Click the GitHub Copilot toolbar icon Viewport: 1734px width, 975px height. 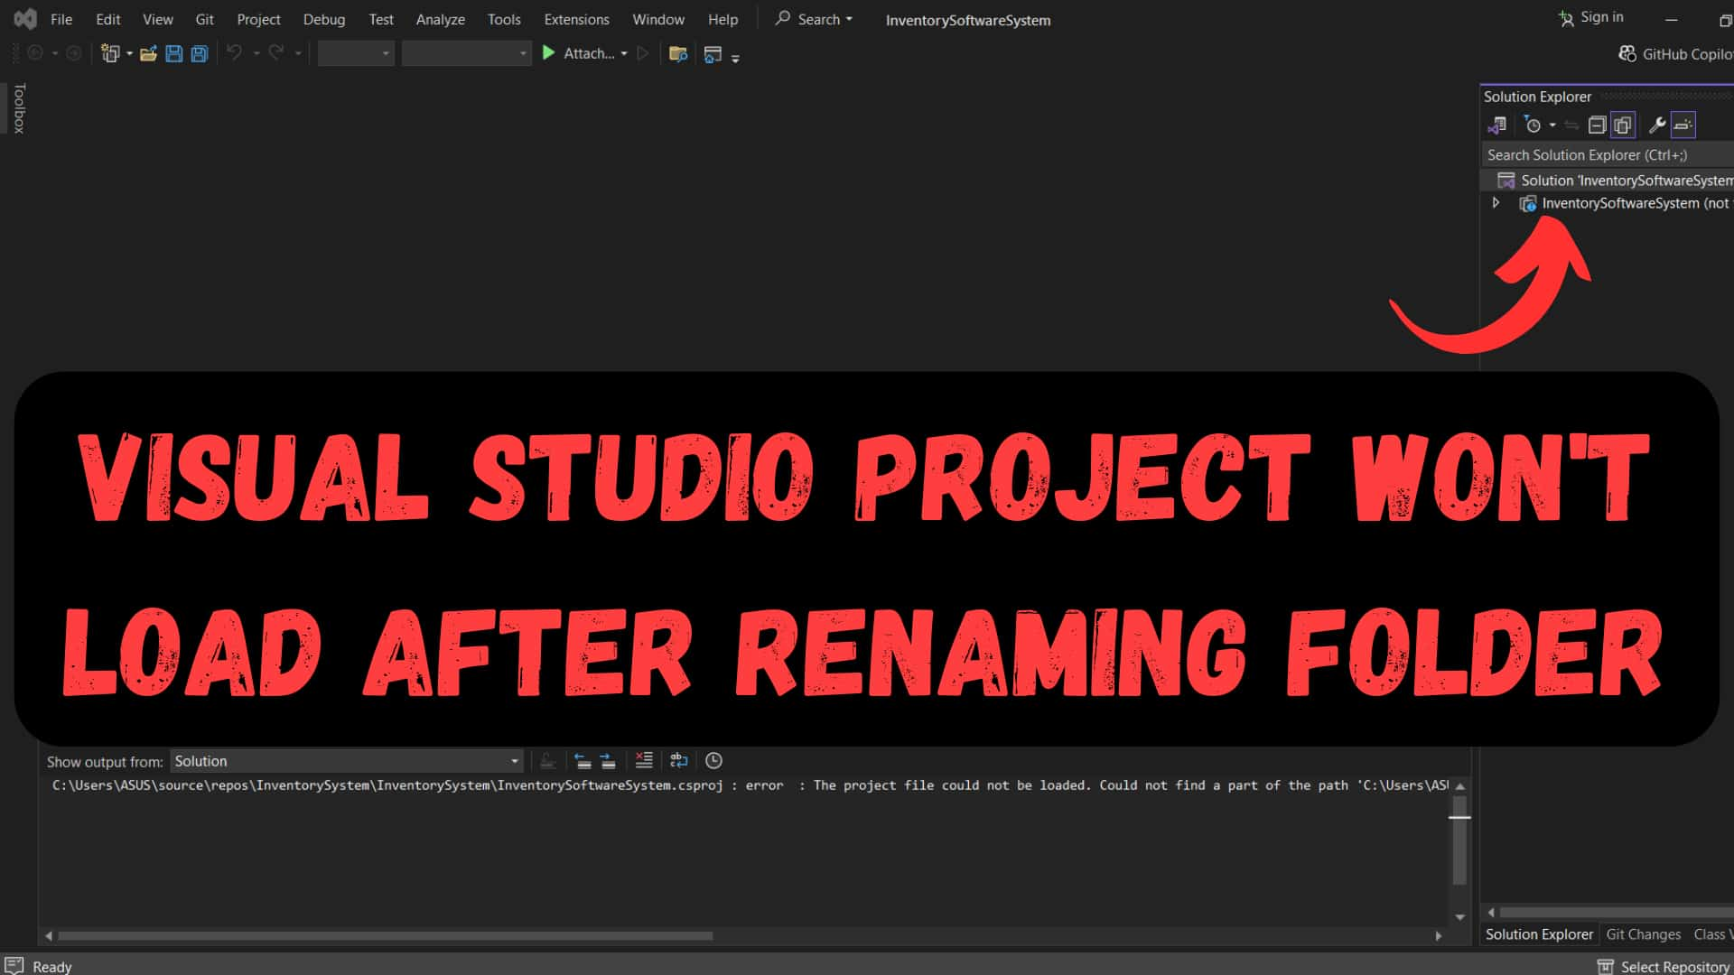1627,53
